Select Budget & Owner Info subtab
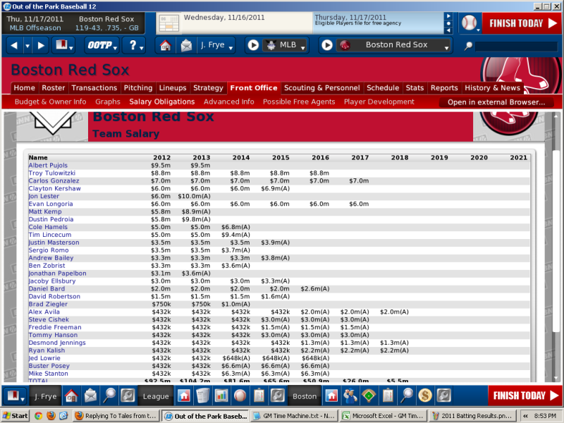 click(50, 102)
